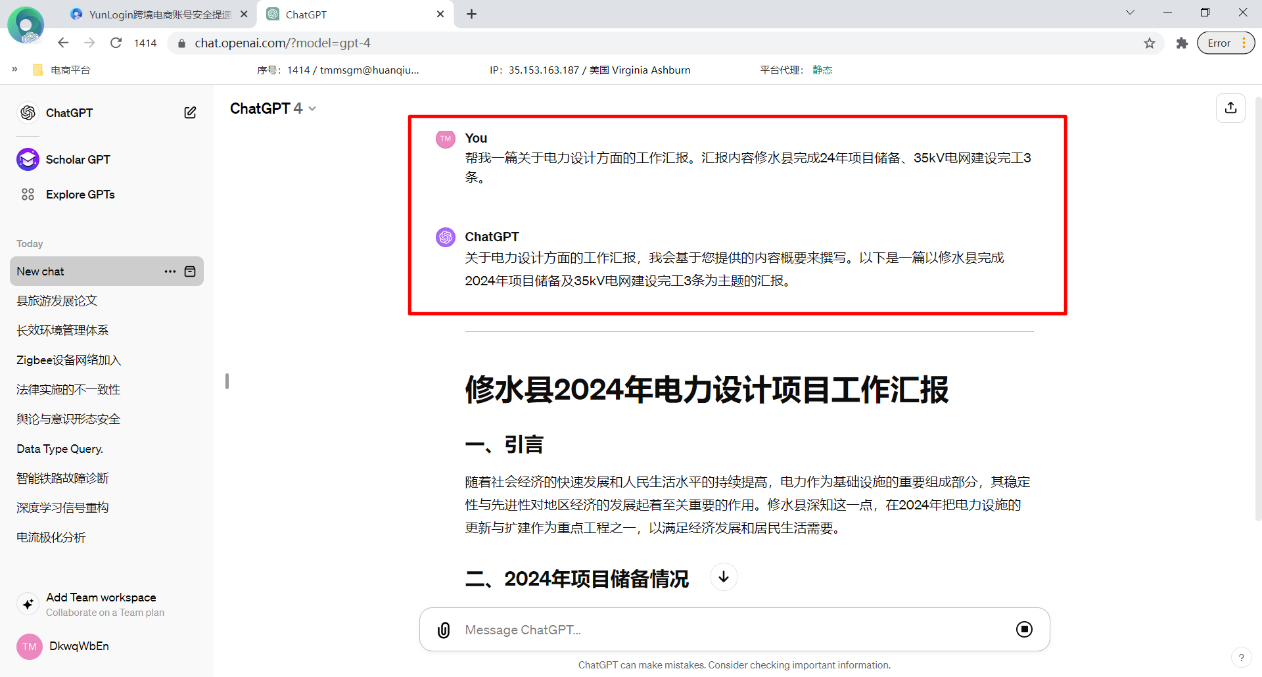
Task: Open a new browser tab
Action: [471, 14]
